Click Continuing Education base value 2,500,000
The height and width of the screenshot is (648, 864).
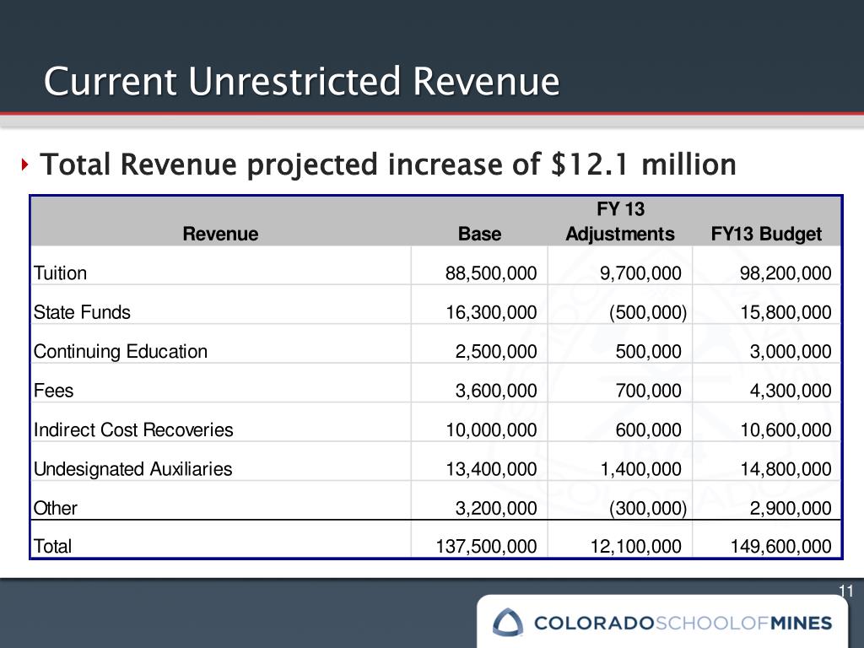pos(496,352)
